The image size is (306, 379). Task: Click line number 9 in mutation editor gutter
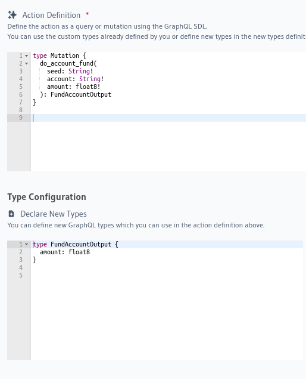(x=21, y=118)
